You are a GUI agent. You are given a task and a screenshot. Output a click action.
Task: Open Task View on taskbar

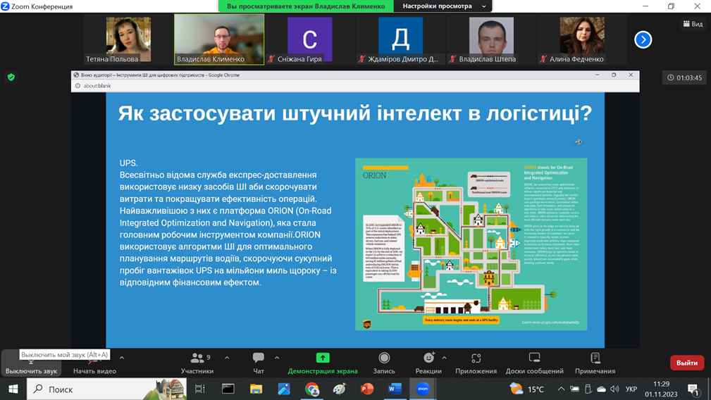click(x=199, y=389)
